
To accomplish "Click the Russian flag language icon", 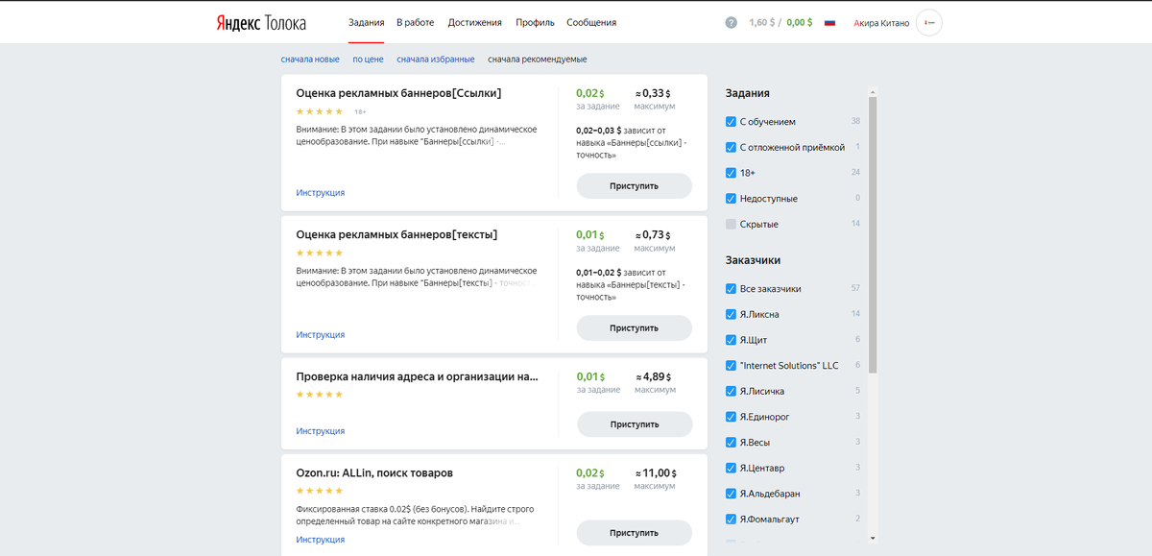I will (x=830, y=23).
